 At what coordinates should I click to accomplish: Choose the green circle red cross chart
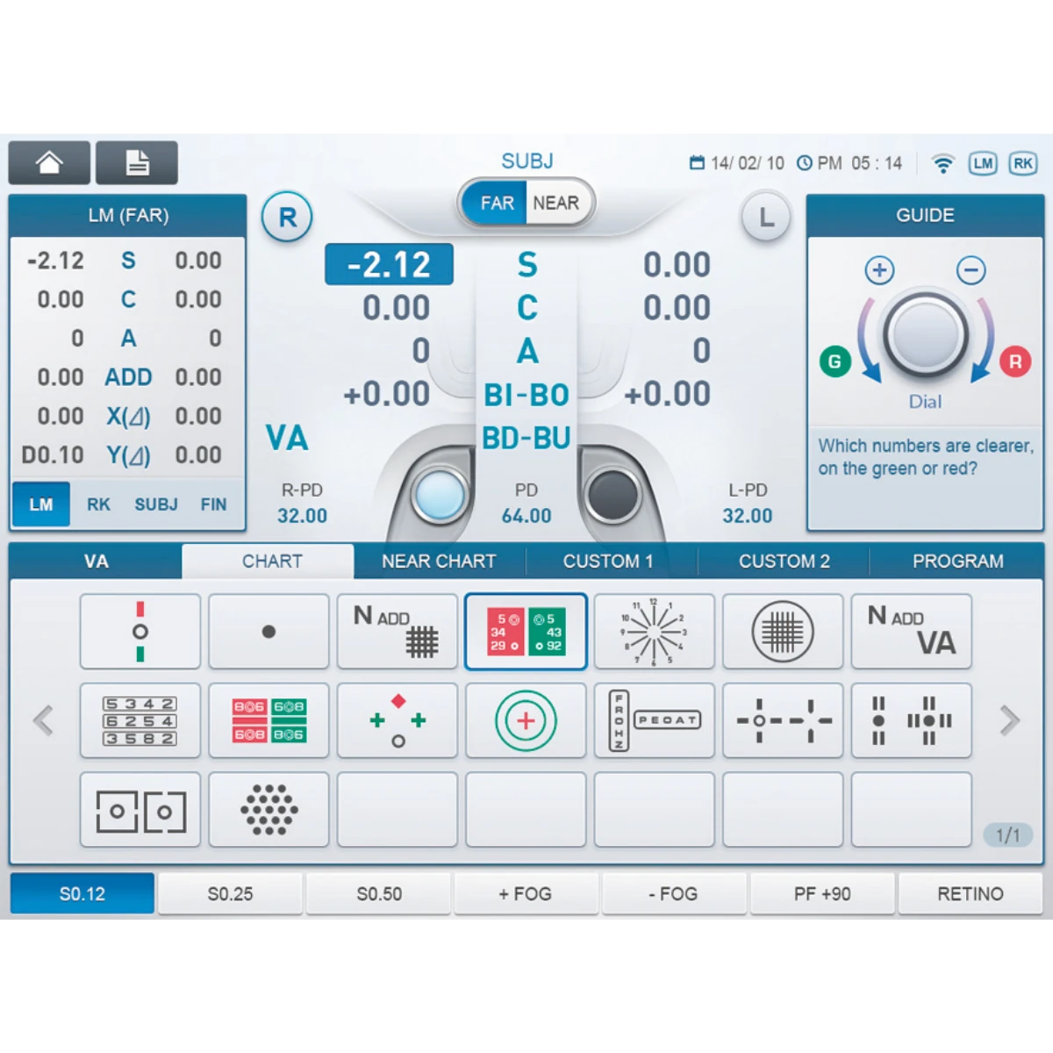coord(526,720)
